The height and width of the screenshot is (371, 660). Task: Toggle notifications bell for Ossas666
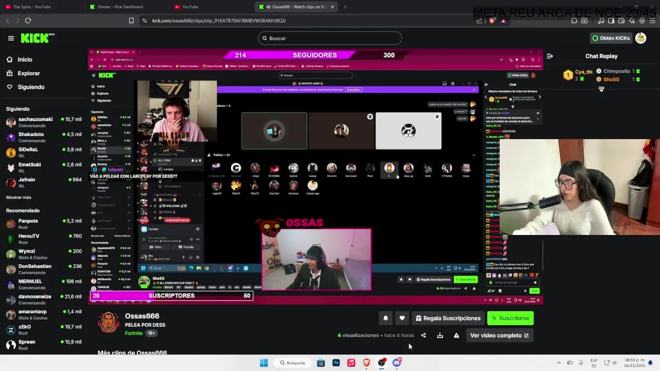click(x=385, y=318)
